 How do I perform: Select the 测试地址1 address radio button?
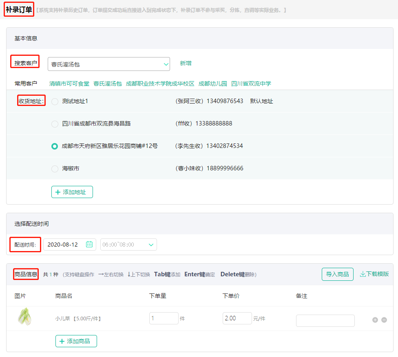point(55,102)
